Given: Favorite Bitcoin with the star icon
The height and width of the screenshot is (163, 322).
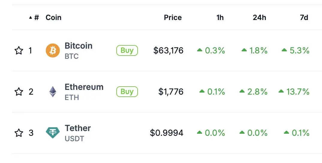Looking at the screenshot, I should pyautogui.click(x=19, y=50).
